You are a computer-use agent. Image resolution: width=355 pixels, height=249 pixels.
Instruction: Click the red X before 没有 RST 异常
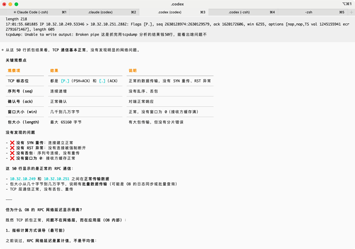coord(12,148)
